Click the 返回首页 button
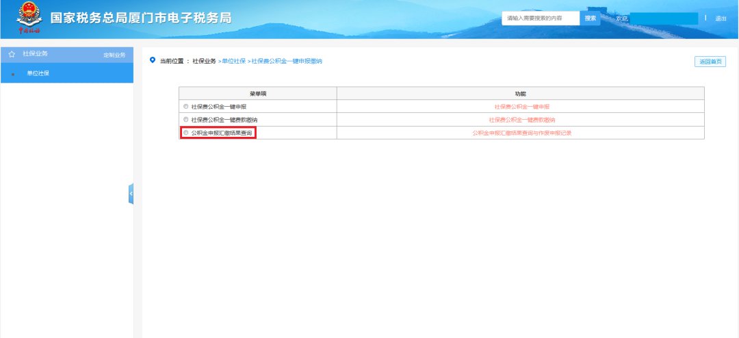This screenshot has height=338, width=739. 710,62
